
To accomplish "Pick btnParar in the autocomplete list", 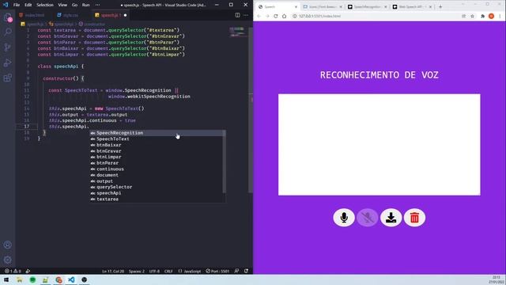I will pos(157,163).
